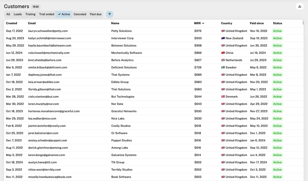Click the Netherlands flag for Before Analytics
This screenshot has width=308, height=181.
pyautogui.click(x=223, y=60)
